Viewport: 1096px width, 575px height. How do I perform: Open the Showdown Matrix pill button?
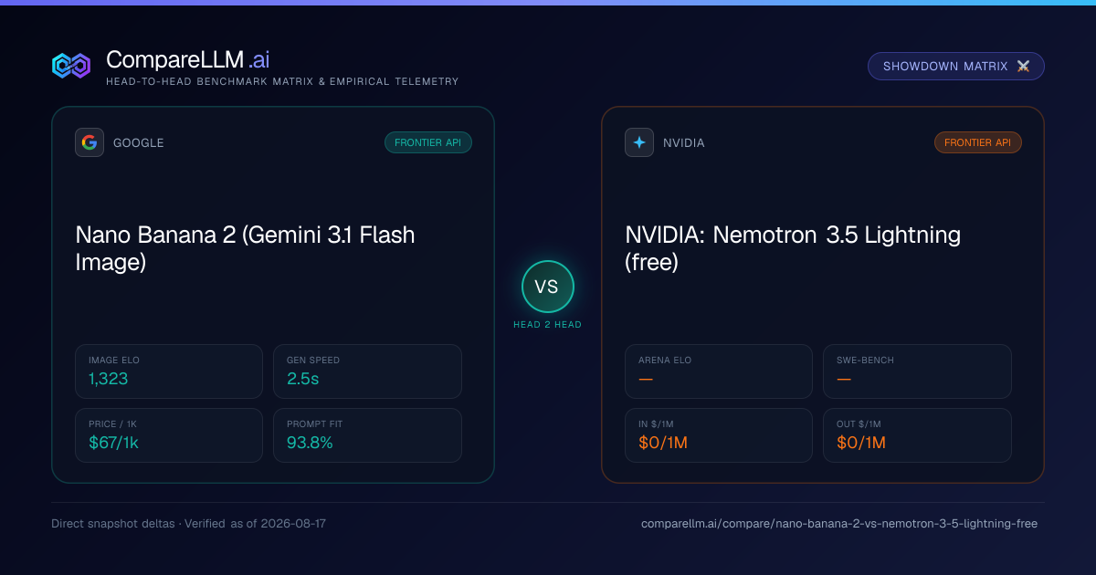(956, 67)
